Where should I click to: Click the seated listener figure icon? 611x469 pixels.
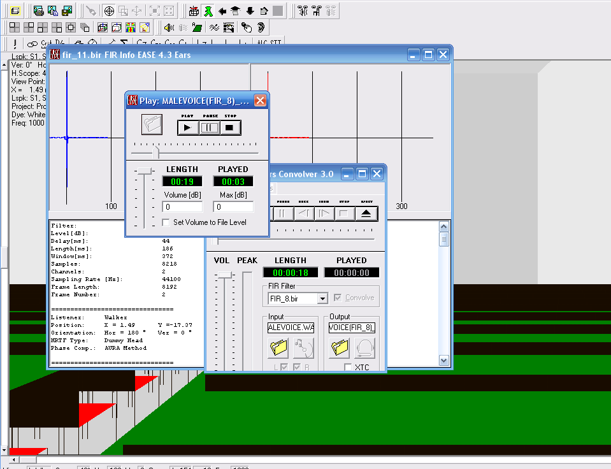317,11
